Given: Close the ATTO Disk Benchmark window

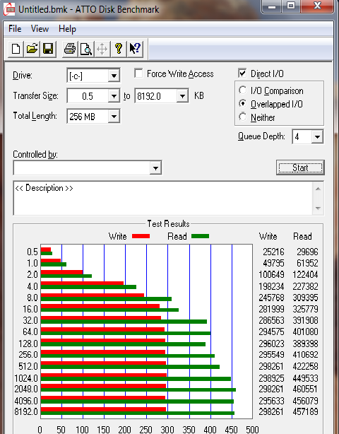Looking at the screenshot, I should click(x=317, y=6).
